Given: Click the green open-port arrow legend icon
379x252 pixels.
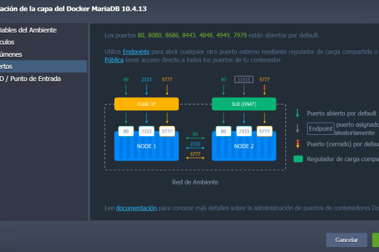Looking at the screenshot, I should click(298, 113).
